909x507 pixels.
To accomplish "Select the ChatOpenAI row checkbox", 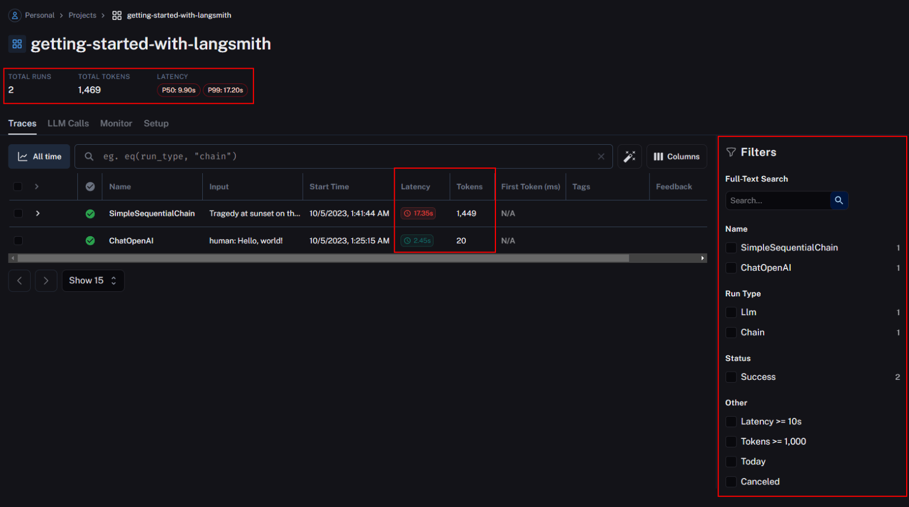I will point(18,241).
